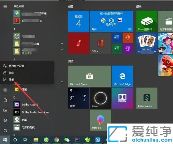
Task: Open the Pulse Secure tile
Action: coord(147,98)
